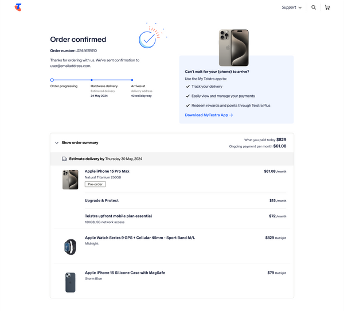Click Thursday 30 May, 2024 delivery estimate
The width and height of the screenshot is (344, 311).
coord(124,159)
